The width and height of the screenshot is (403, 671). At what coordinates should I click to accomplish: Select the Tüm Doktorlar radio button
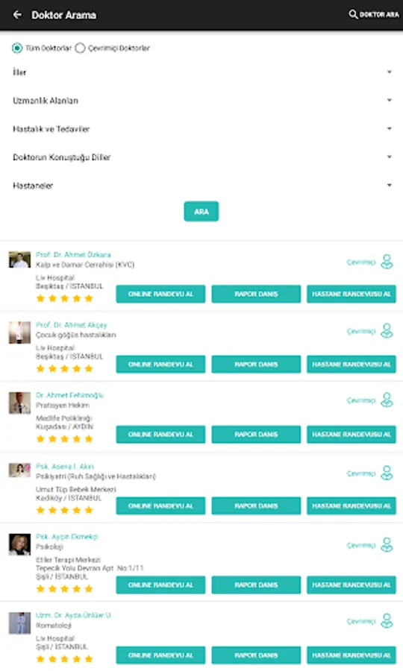17,48
